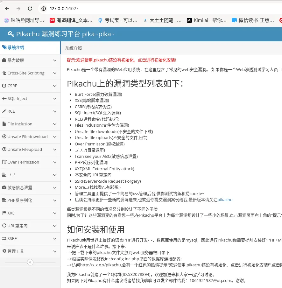Click the 系统介绍 breadcrumb heading
The height and width of the screenshot is (288, 282).
[74, 48]
